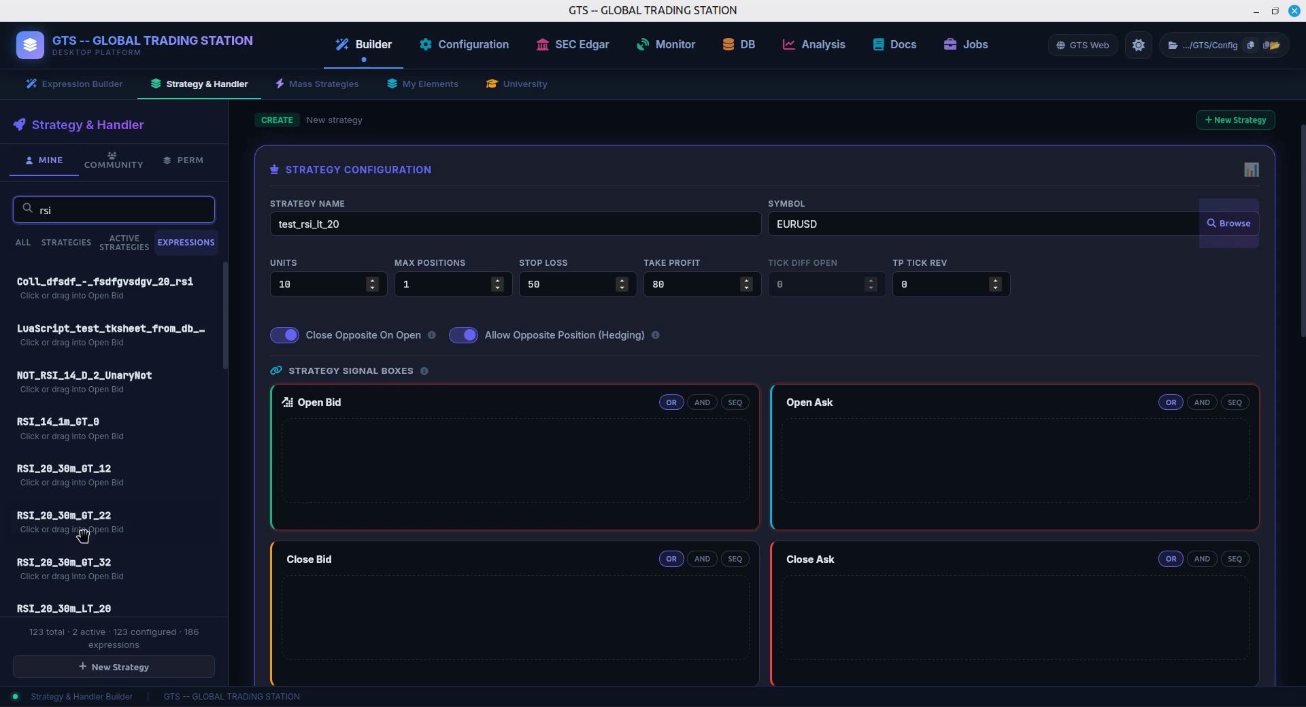Click the Max Positions spinner arrows
Viewport: 1306px width, 707px height.
497,284
